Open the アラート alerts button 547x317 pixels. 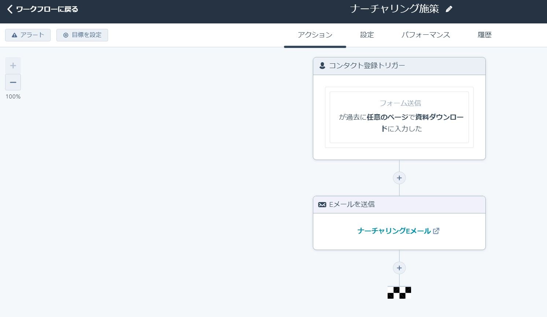click(x=28, y=35)
